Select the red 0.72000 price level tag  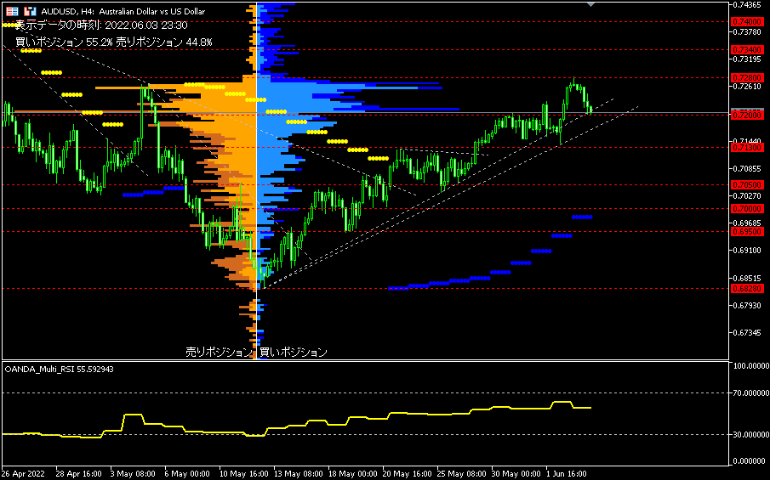pos(747,116)
